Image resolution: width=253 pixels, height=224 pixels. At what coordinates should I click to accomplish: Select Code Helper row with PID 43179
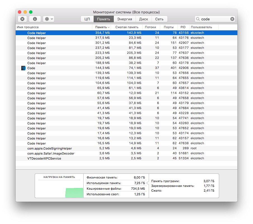tap(126, 103)
